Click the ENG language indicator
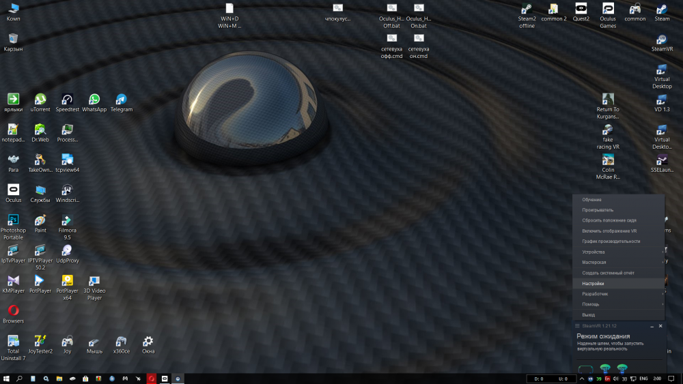 click(x=643, y=379)
